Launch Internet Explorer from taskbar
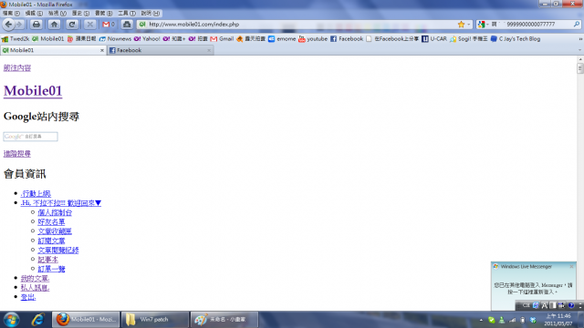 pos(37,320)
